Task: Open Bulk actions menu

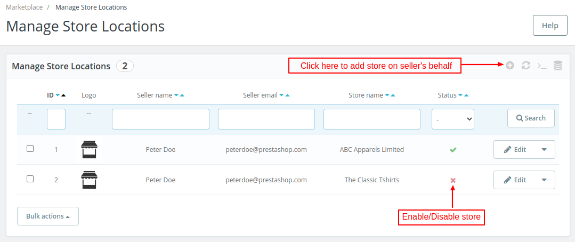Action: [48, 216]
